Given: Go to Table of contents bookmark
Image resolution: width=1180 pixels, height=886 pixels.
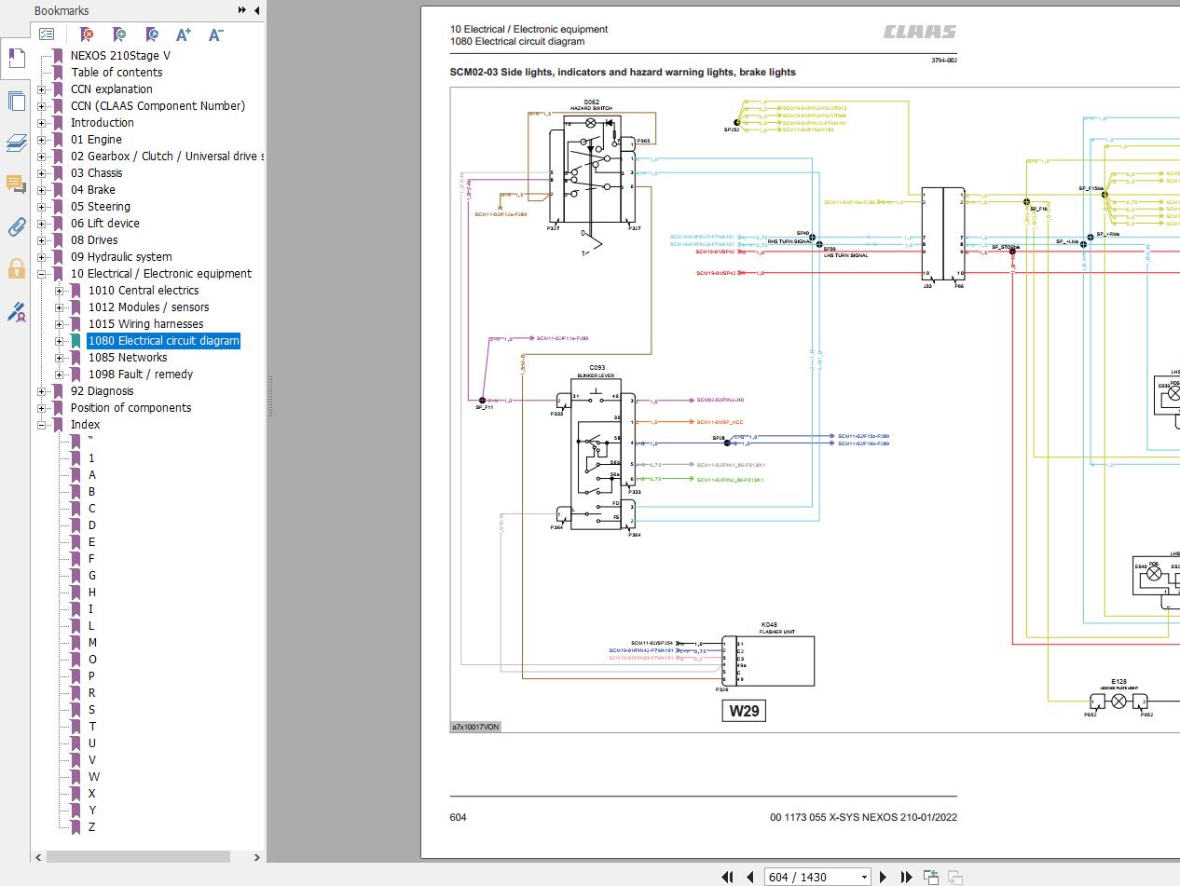Looking at the screenshot, I should tap(117, 73).
